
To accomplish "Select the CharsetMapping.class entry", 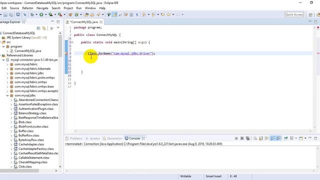I will click(33, 162).
